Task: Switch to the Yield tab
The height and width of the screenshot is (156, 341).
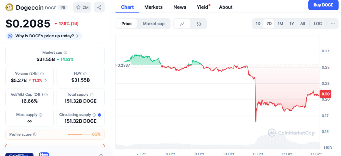Action: tap(203, 7)
